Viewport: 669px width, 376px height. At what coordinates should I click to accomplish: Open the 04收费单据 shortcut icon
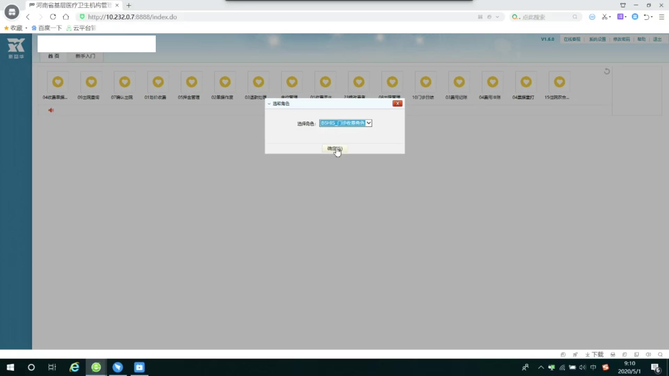tap(58, 82)
